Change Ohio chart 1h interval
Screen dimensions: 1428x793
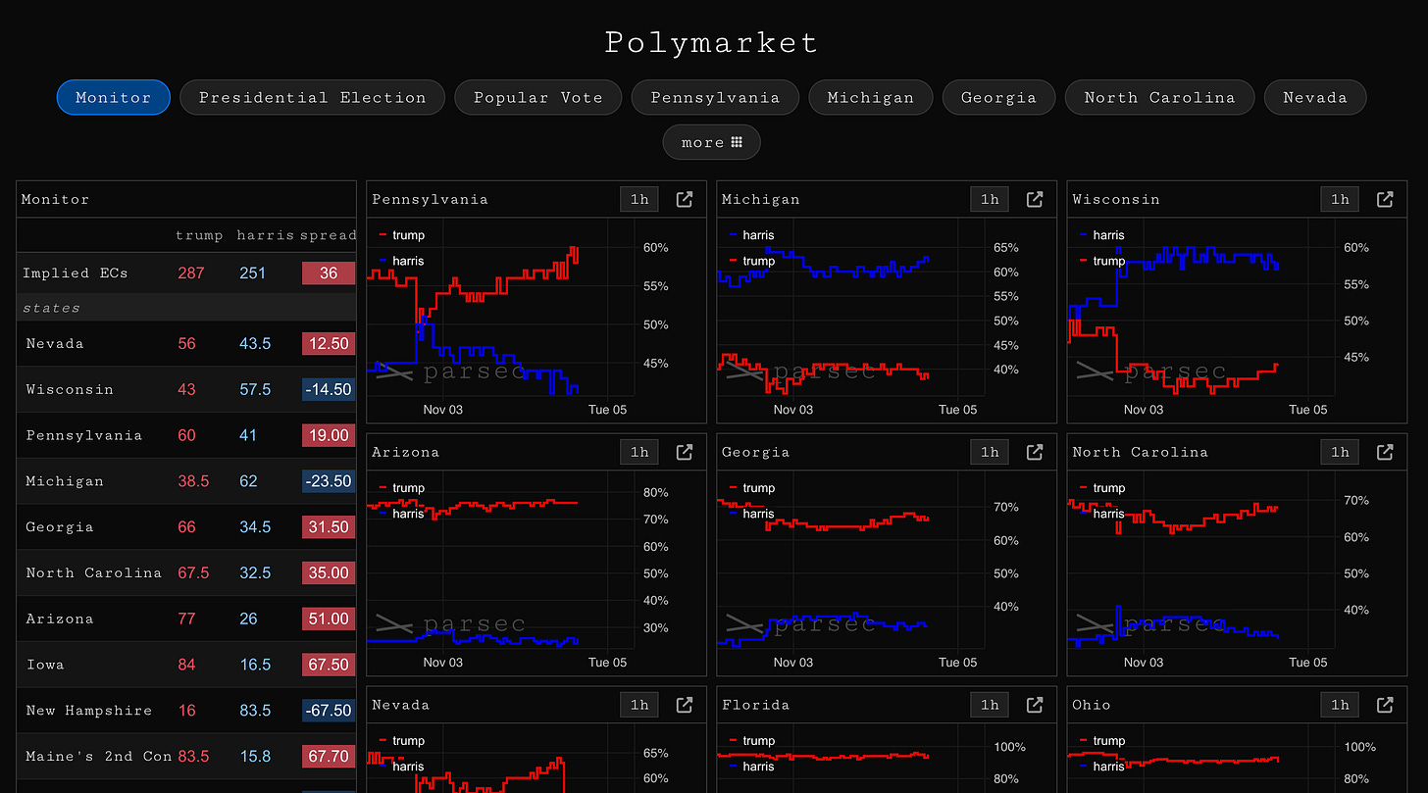(1340, 705)
